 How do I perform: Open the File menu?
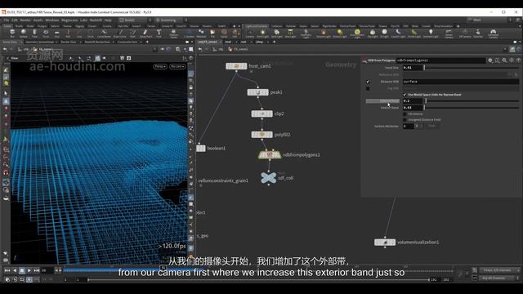tap(7, 20)
